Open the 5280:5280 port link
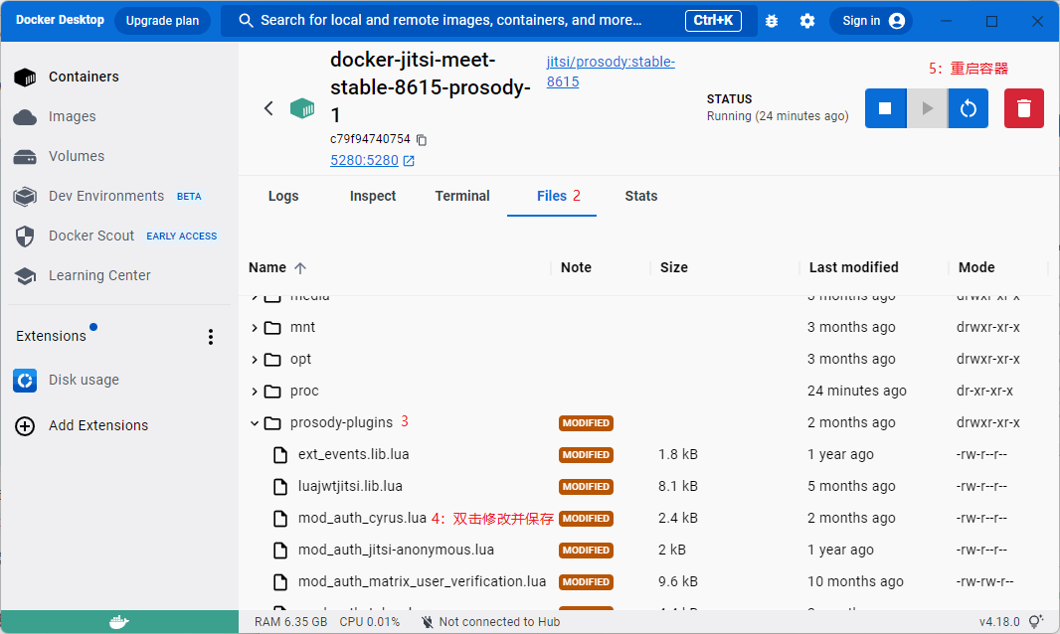Viewport: 1060px width, 634px height. (364, 161)
